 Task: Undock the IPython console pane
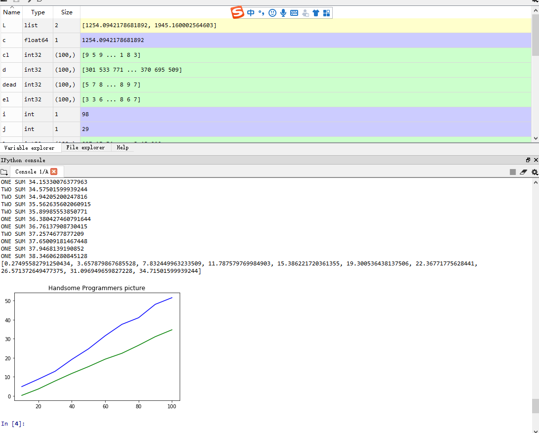point(528,160)
